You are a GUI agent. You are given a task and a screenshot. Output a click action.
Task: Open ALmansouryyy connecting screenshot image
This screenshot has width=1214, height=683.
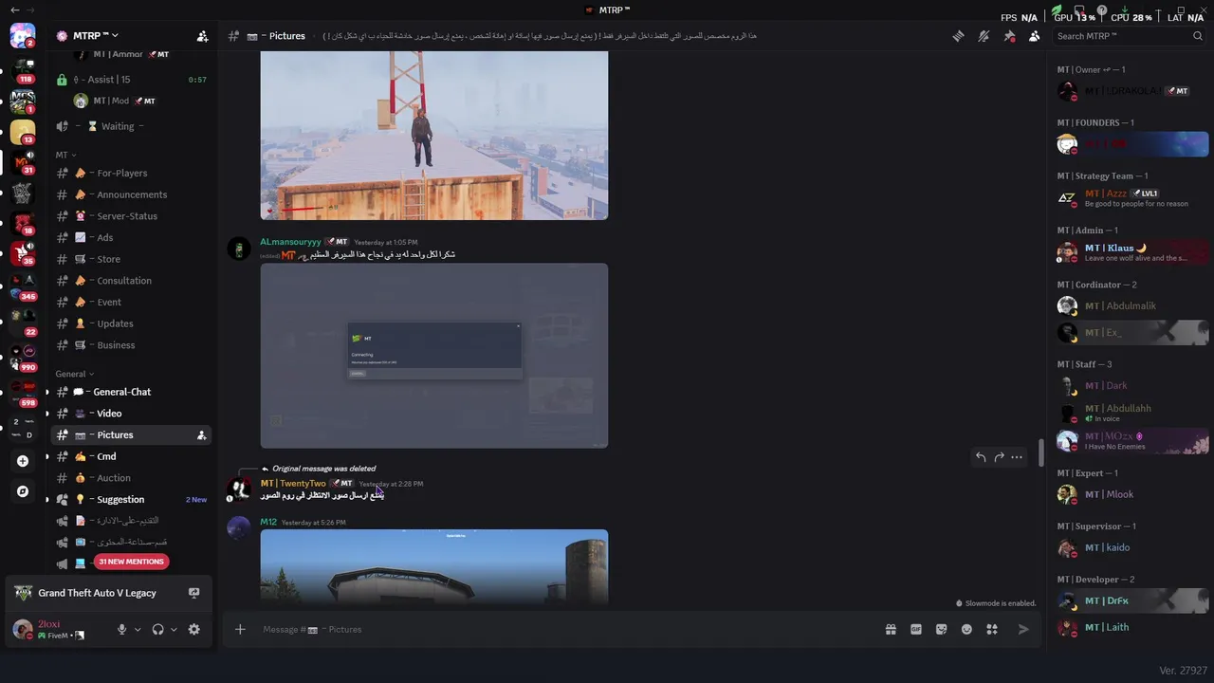point(434,356)
